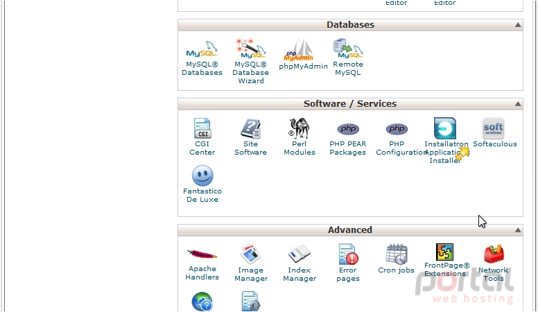Viewport: 538px width, 312px height.
Task: Click the MySQL® Database Wizard text link
Action: coord(251,72)
